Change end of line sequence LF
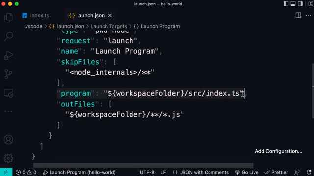 [x=163, y=172]
